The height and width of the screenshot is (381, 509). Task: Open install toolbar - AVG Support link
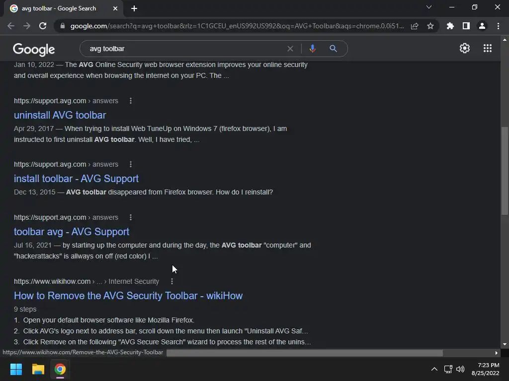pyautogui.click(x=76, y=179)
